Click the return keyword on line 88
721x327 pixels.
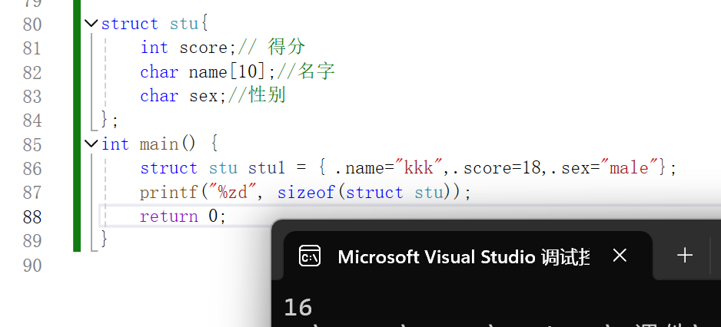tap(169, 216)
